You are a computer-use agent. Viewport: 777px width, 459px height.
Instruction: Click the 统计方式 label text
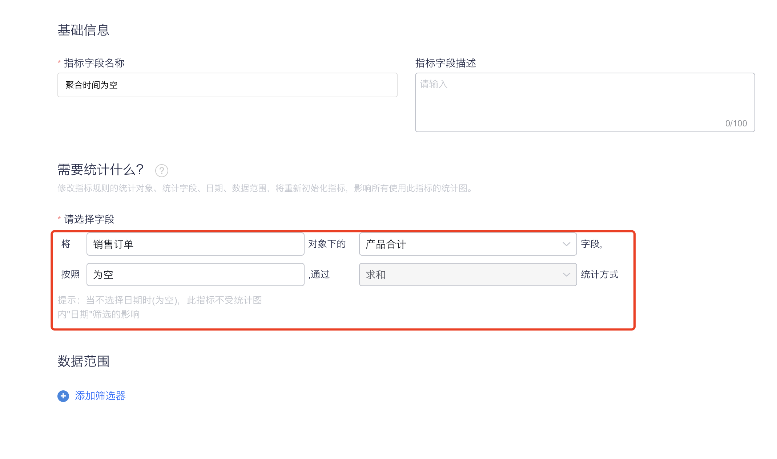(599, 275)
